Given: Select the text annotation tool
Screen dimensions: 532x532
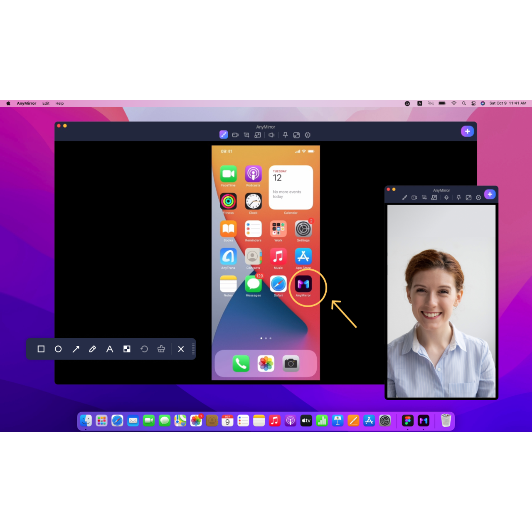Looking at the screenshot, I should [110, 349].
